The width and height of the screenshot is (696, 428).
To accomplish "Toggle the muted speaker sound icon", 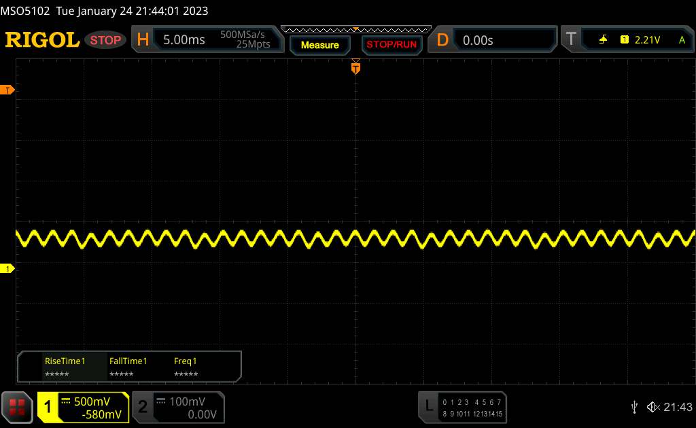I will coord(652,406).
